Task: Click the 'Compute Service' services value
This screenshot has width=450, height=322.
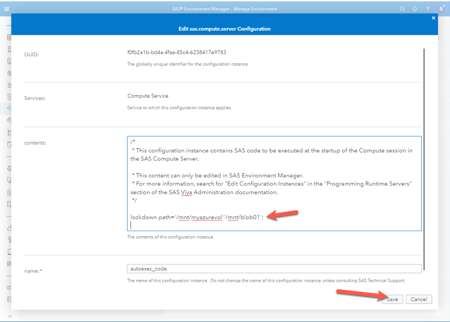Action: click(x=148, y=96)
